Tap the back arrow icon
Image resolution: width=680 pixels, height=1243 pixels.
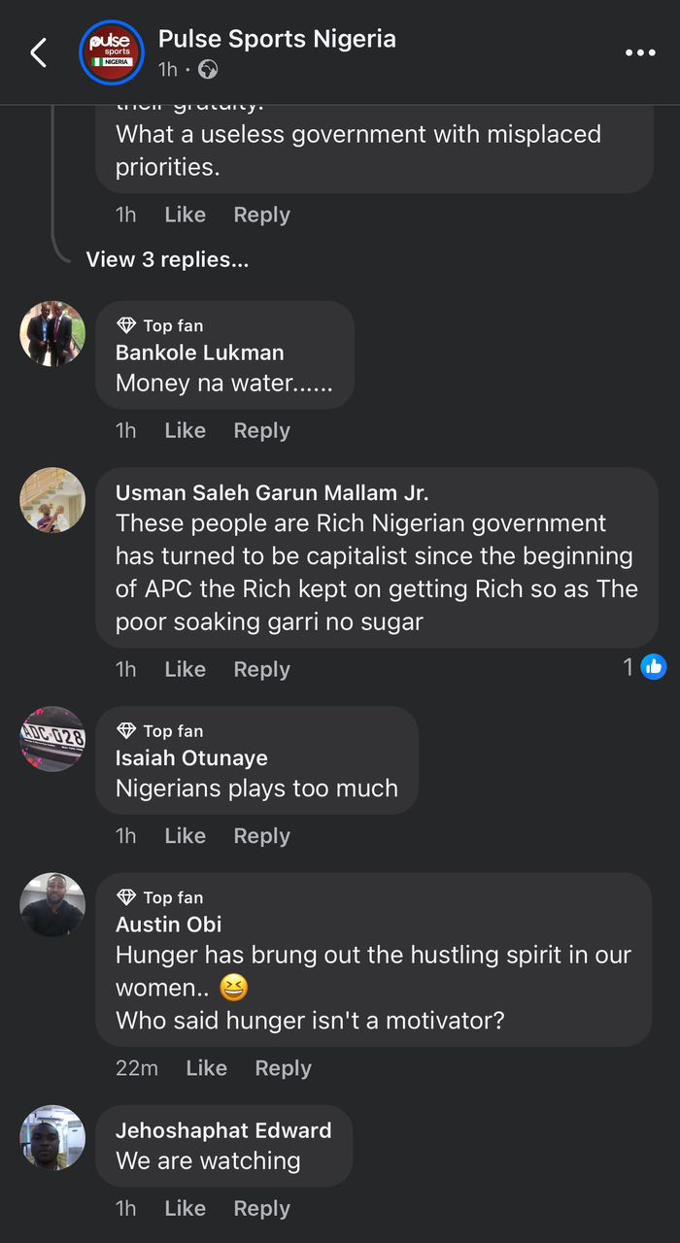39,52
